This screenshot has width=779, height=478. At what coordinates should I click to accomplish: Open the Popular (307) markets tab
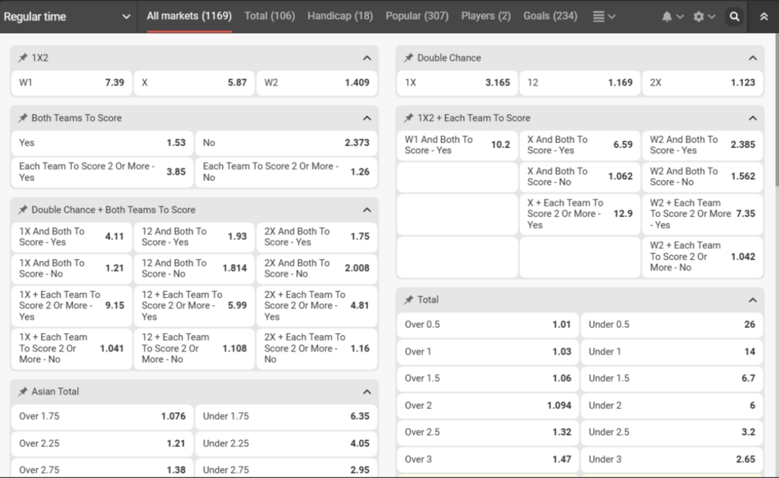tap(417, 16)
